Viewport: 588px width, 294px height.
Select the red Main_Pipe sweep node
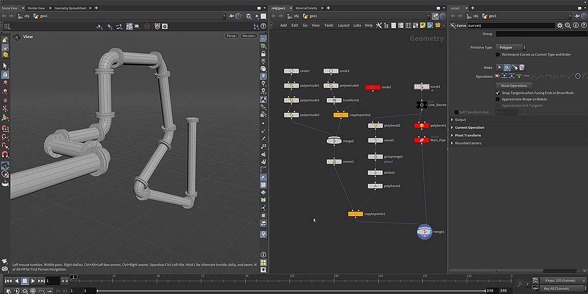coord(421,140)
